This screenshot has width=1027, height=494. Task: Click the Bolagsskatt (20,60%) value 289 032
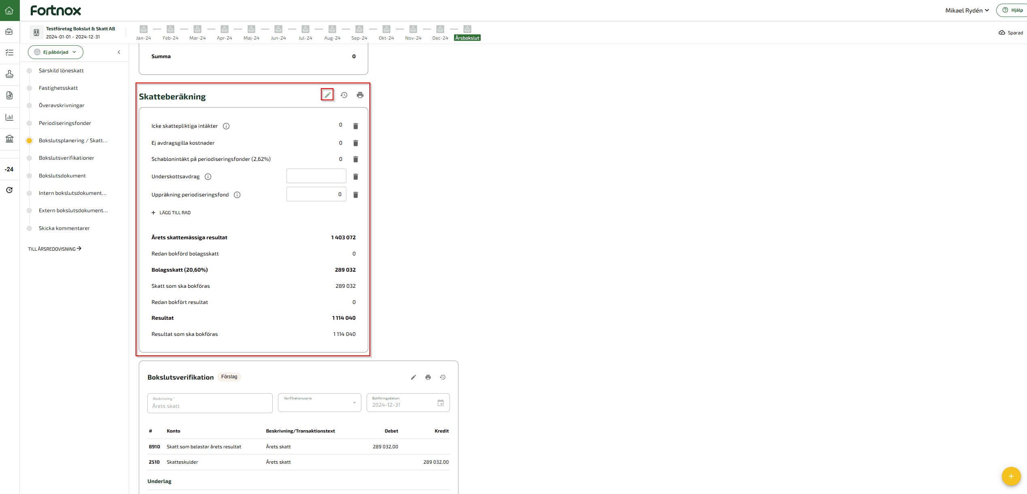click(345, 270)
